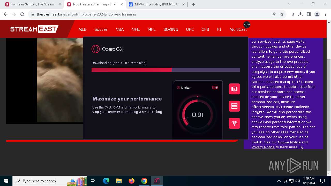Mute the NBC tab audio icon
The height and width of the screenshot is (186, 331).
click(x=115, y=4)
